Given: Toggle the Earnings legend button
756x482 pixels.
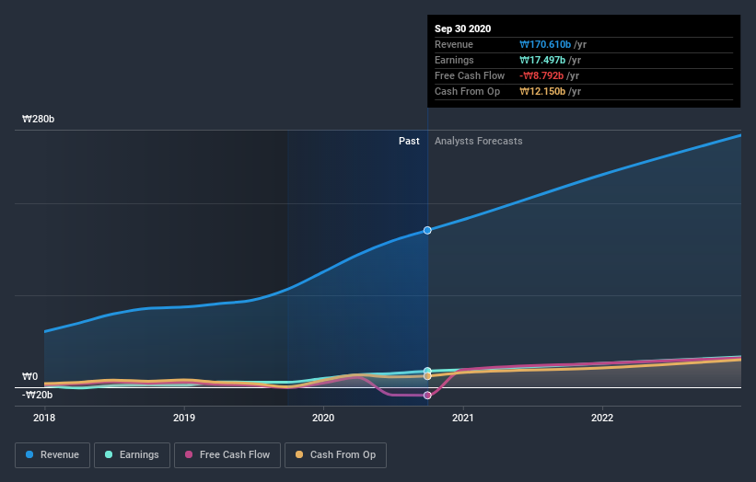Looking at the screenshot, I should 132,455.
